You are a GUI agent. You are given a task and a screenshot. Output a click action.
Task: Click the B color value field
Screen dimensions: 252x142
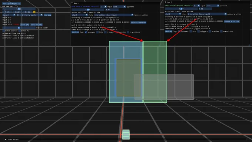(x=27, y=12)
